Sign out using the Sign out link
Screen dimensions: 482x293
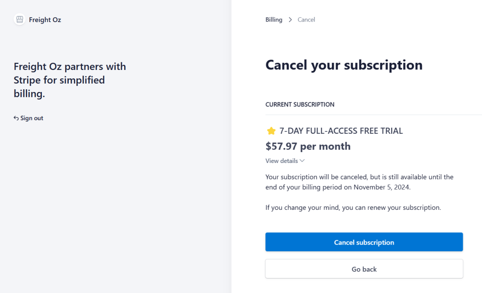pyautogui.click(x=32, y=118)
